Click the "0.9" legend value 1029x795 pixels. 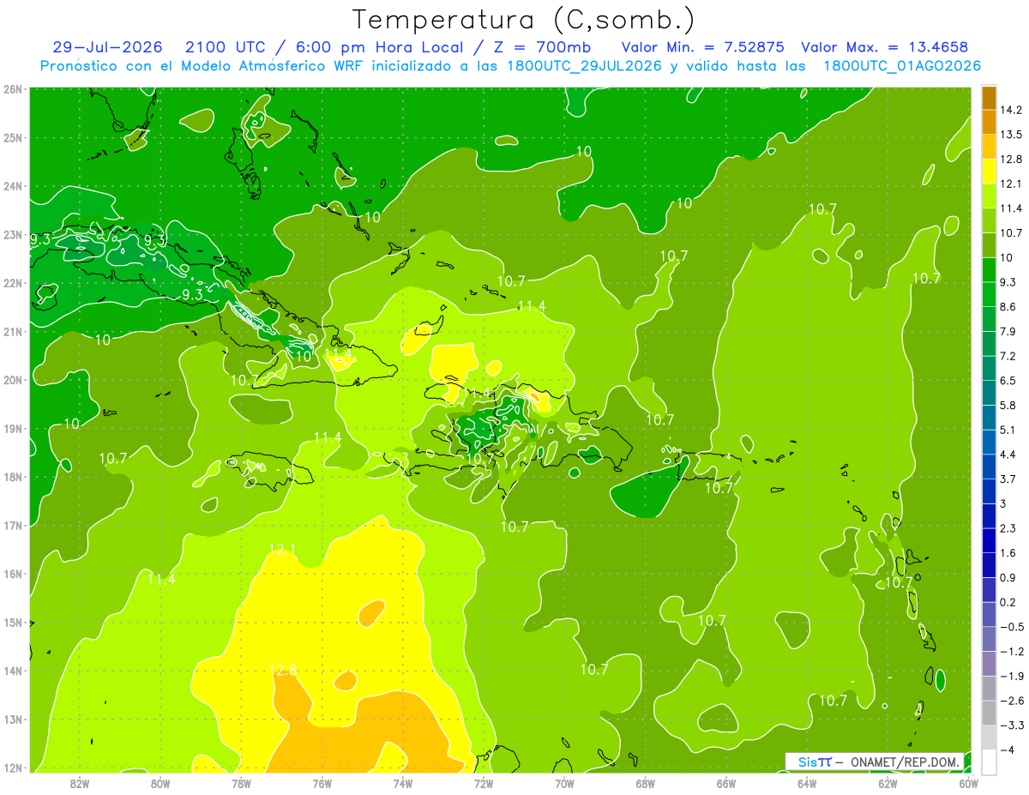(x=1008, y=577)
